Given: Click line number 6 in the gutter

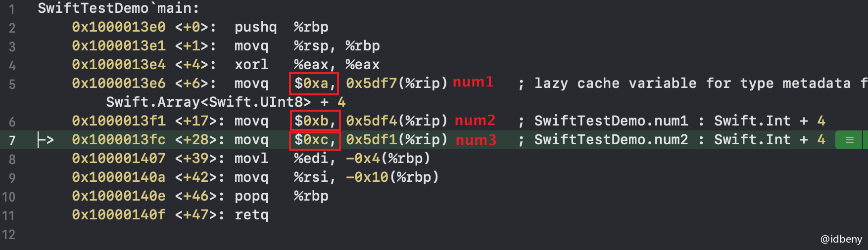Looking at the screenshot, I should tap(12, 122).
